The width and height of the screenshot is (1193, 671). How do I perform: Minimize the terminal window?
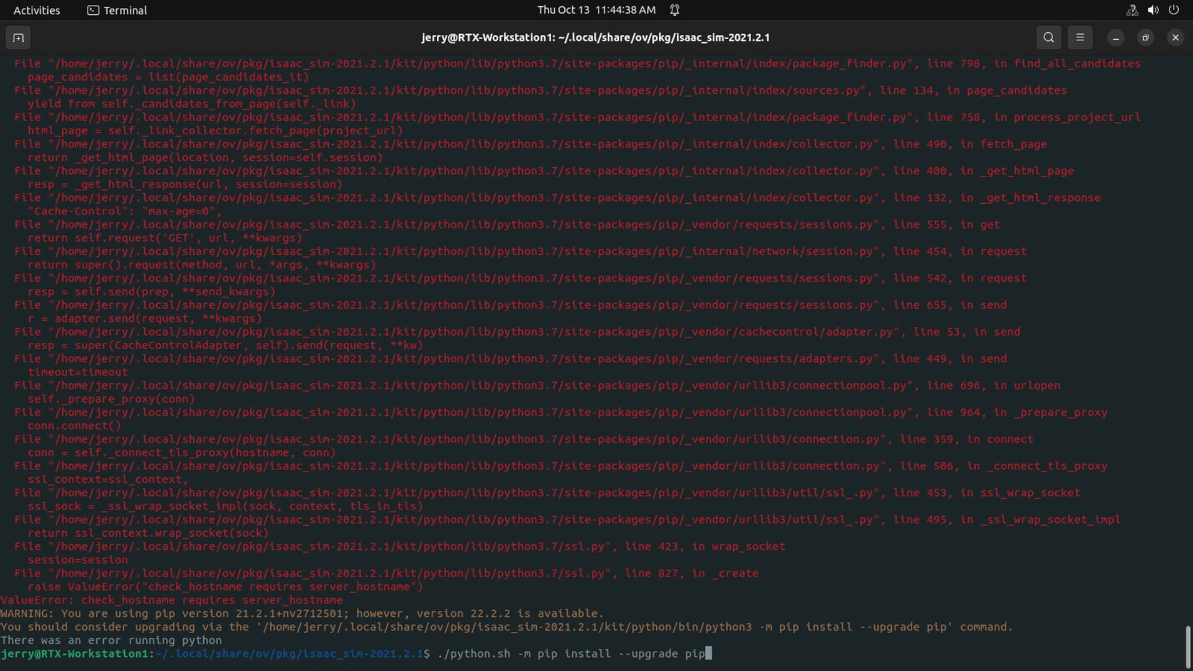pyautogui.click(x=1115, y=37)
